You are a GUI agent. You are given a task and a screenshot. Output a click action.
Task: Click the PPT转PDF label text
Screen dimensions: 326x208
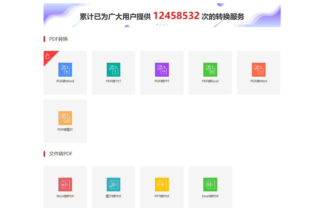tap(162, 196)
